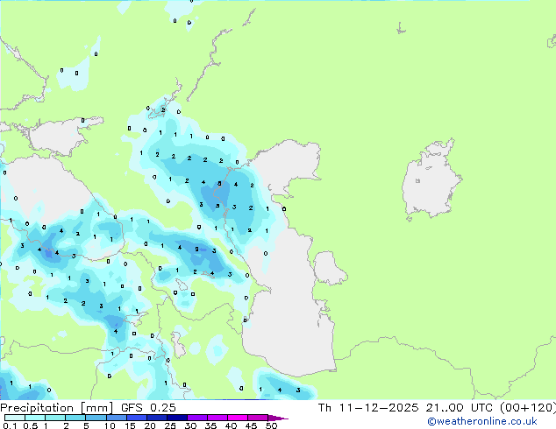Click the 10–15 mm legend color swatch
This screenshot has width=556, height=429.
(x=117, y=418)
